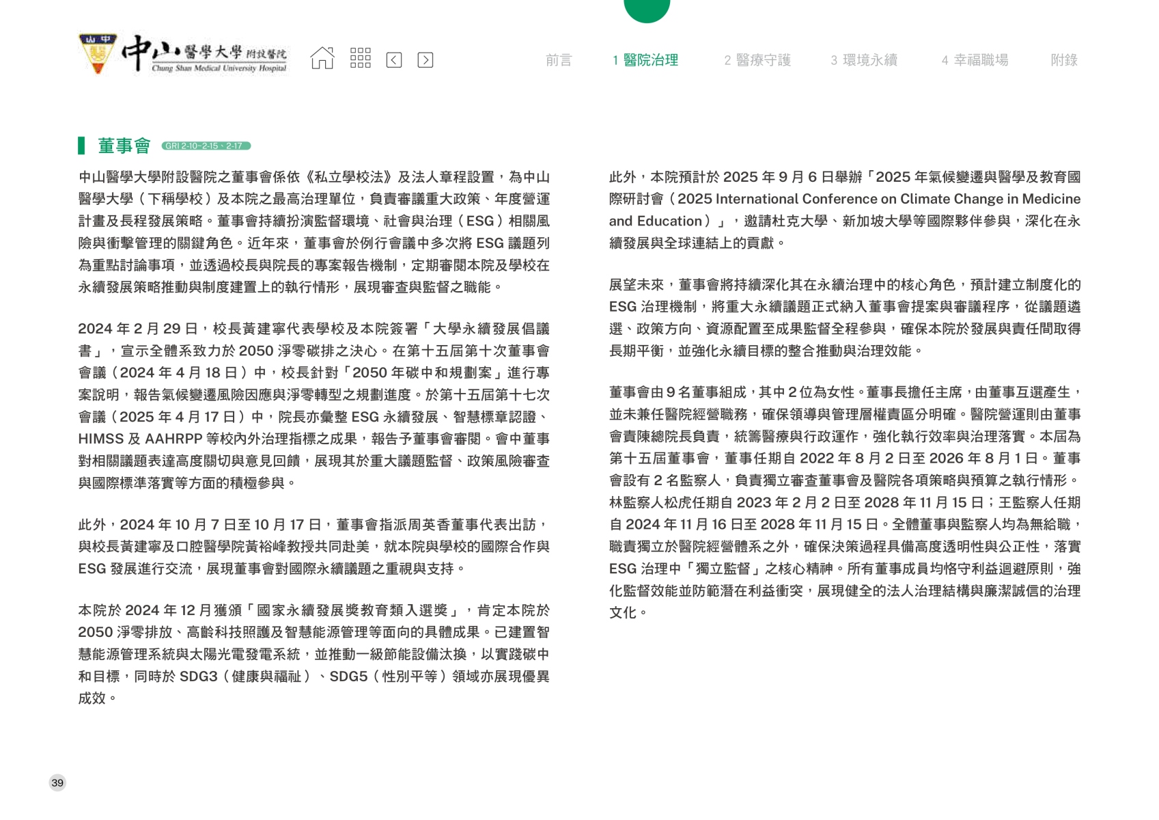Open the 前言 section tab

pos(558,60)
